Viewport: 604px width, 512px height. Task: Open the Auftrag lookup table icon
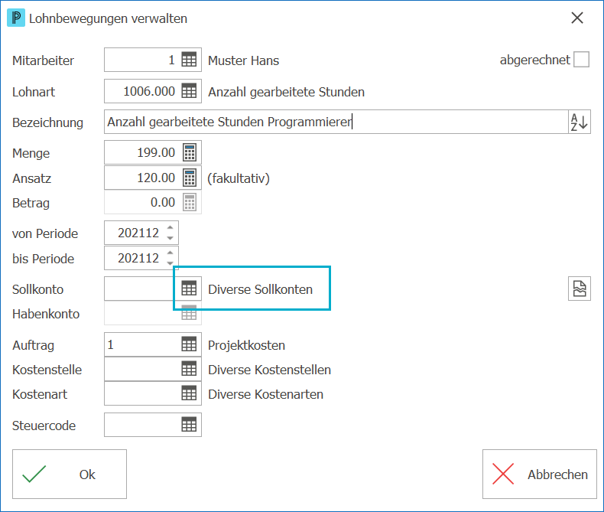click(189, 344)
